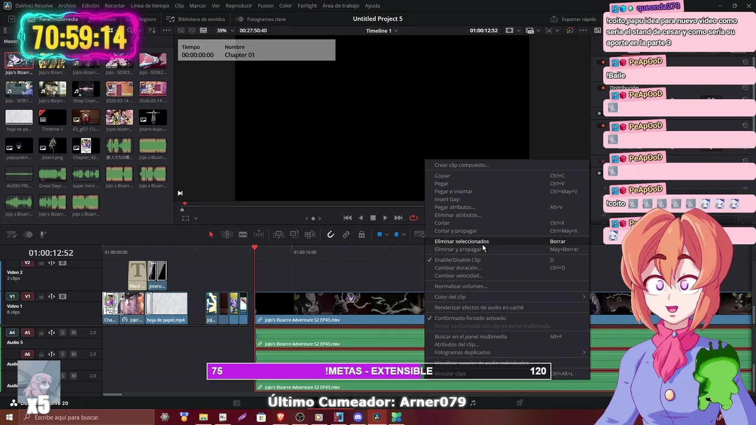
Task: Jump to the last frame
Action: (x=398, y=218)
